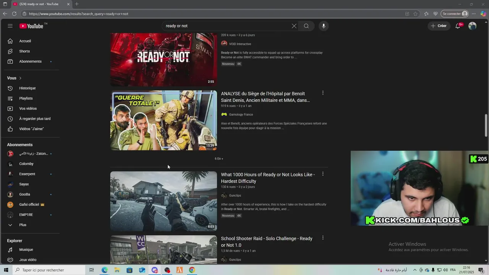Open options menu for School Shooter video
The width and height of the screenshot is (489, 275).
323,238
